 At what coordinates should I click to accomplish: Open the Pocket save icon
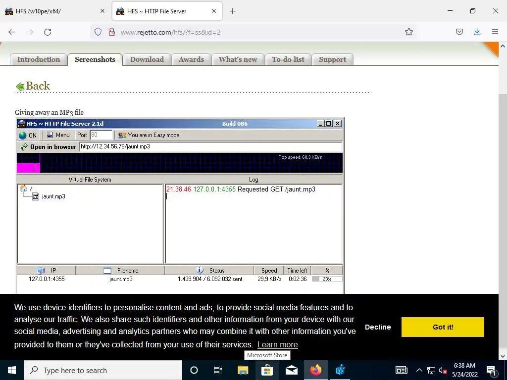pyautogui.click(x=459, y=32)
